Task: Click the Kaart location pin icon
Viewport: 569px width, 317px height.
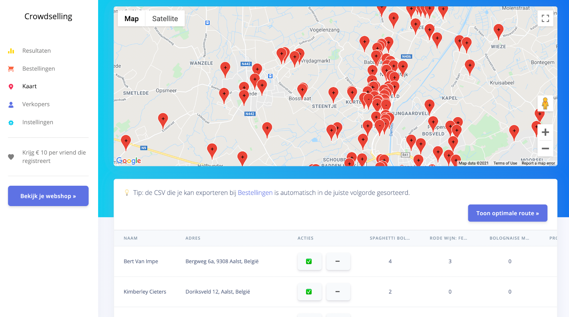Action: pyautogui.click(x=11, y=86)
